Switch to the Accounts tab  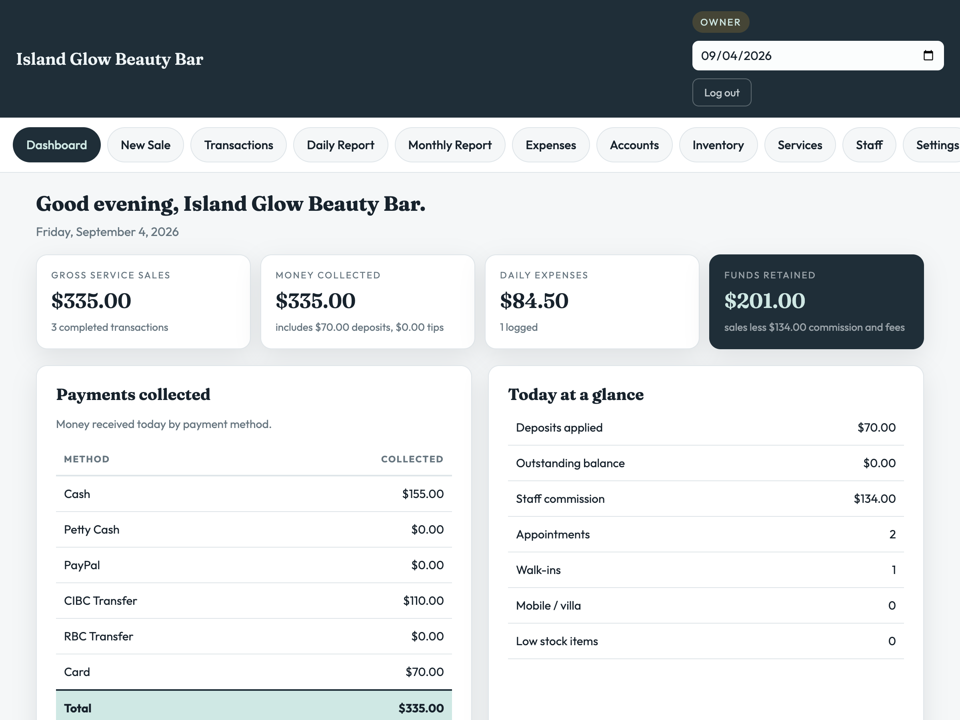tap(634, 145)
